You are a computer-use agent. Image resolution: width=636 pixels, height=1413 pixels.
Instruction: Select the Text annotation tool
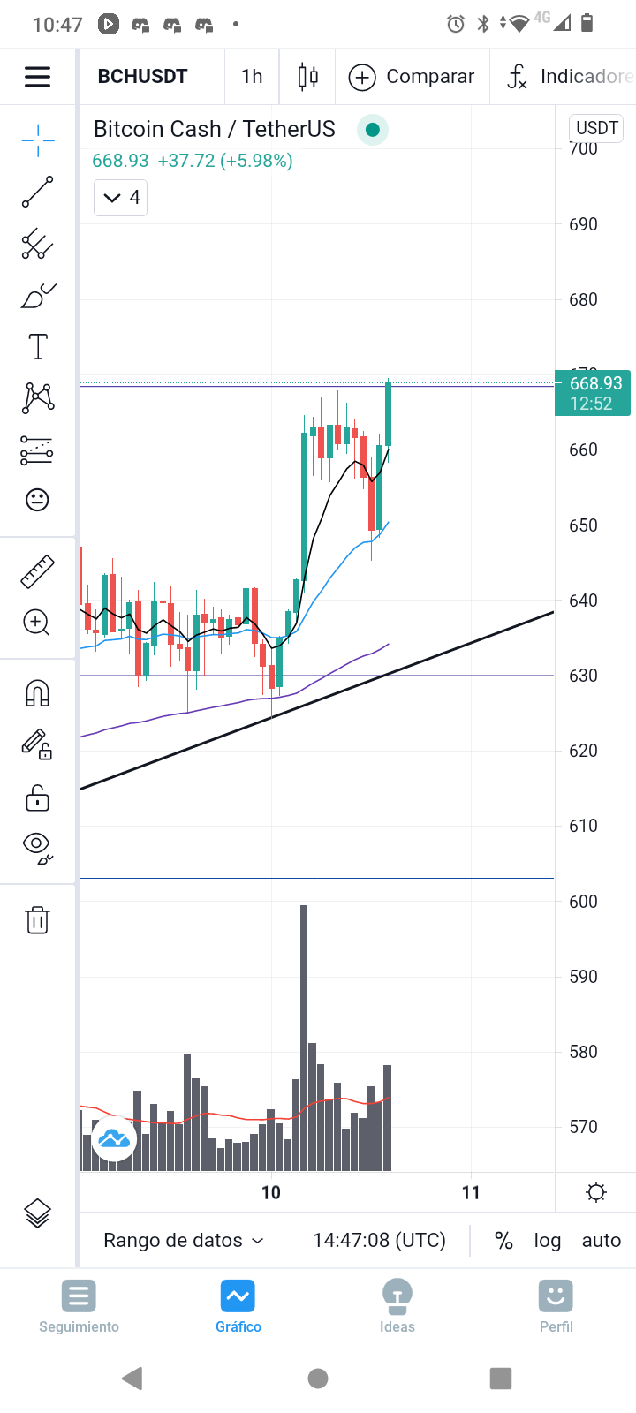37,347
